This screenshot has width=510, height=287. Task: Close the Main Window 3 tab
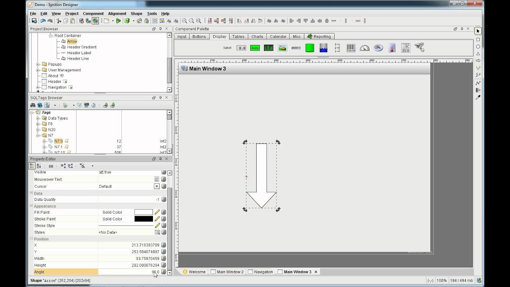pyautogui.click(x=316, y=272)
